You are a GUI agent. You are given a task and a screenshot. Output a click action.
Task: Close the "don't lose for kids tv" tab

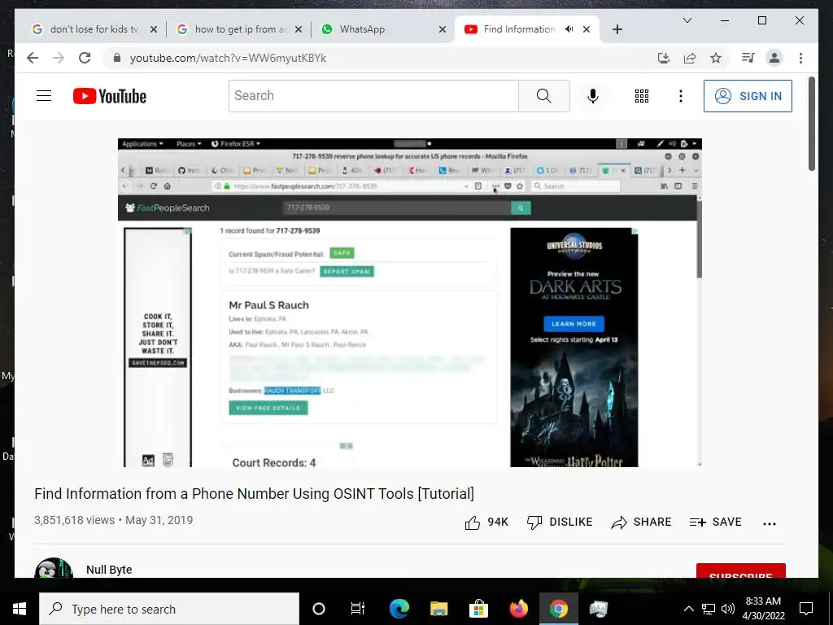[x=154, y=30]
